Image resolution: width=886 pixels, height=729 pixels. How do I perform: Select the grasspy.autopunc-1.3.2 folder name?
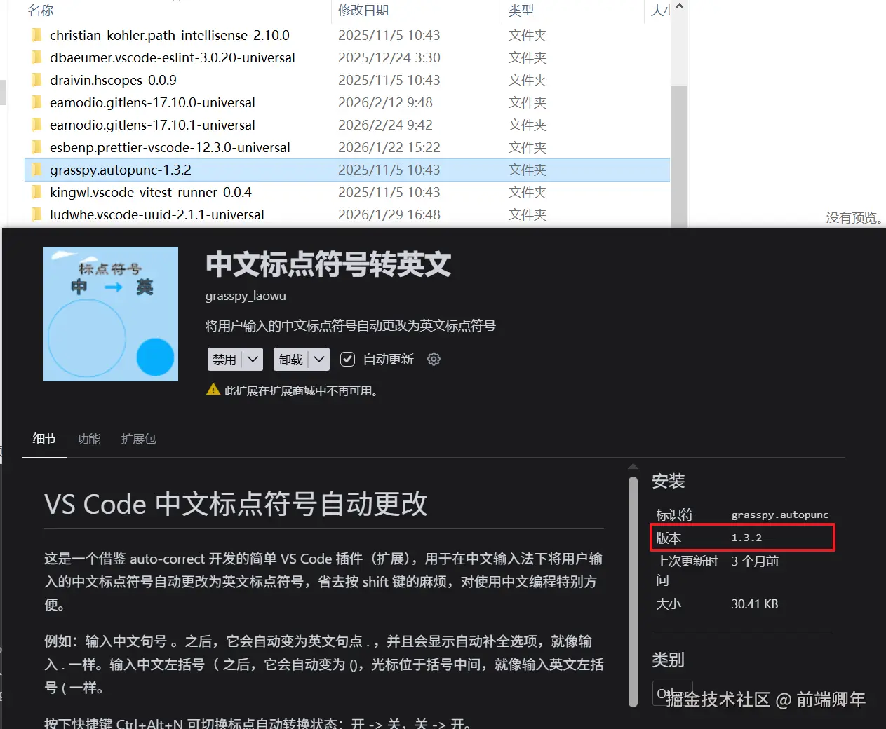[x=121, y=170]
